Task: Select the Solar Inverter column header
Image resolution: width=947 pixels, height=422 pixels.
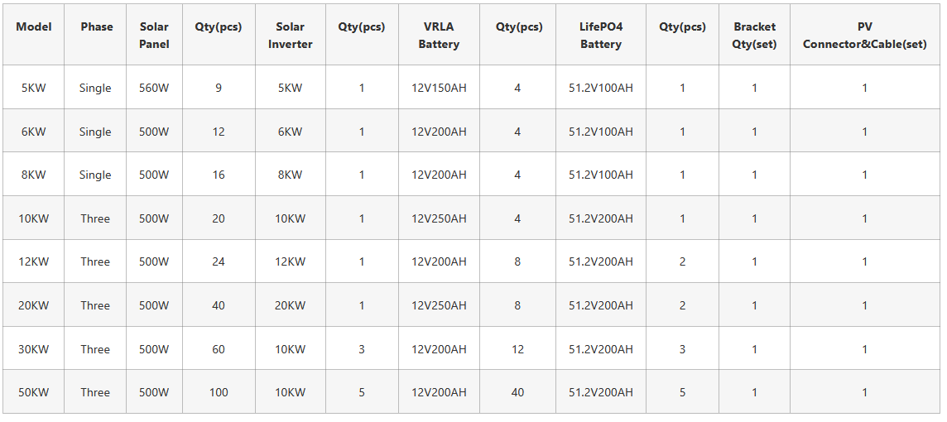Action: [291, 35]
